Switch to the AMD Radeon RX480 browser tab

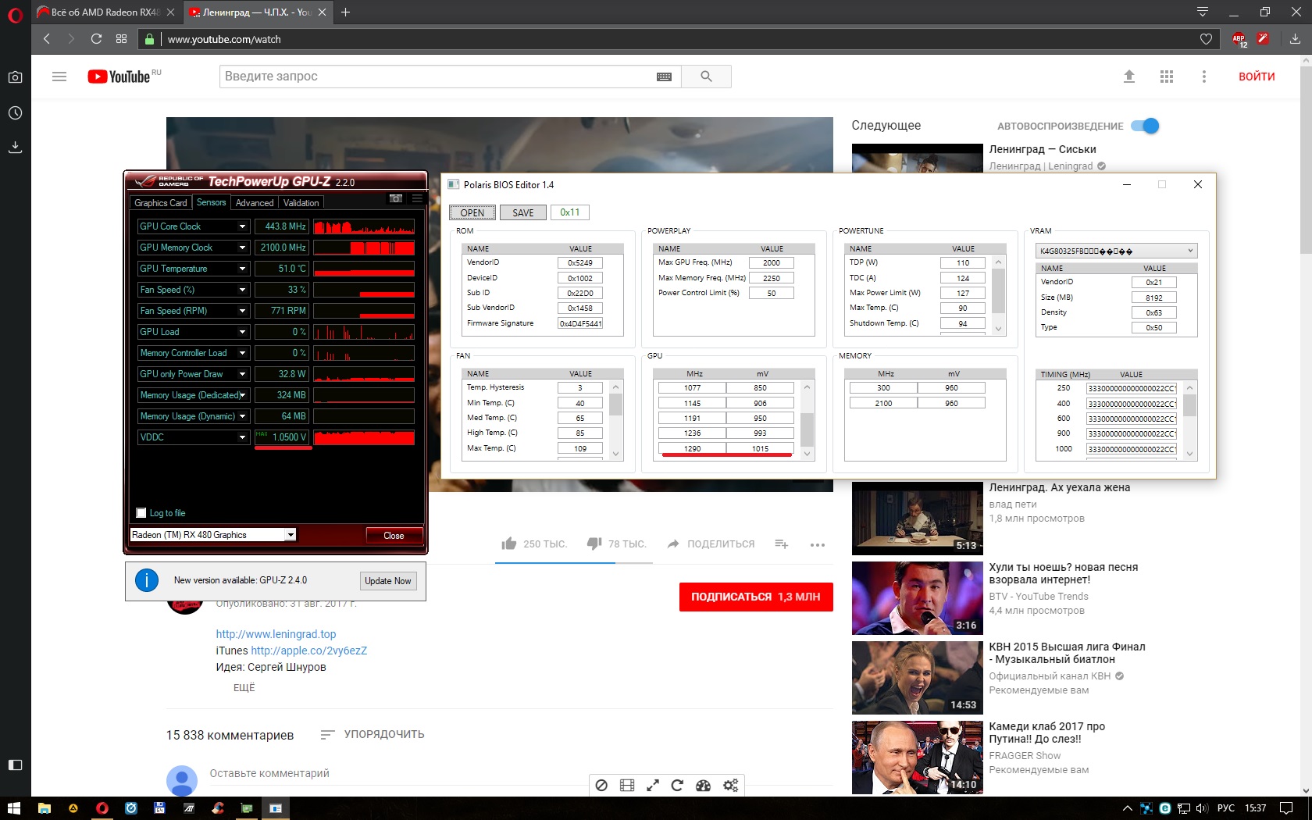[x=105, y=12]
